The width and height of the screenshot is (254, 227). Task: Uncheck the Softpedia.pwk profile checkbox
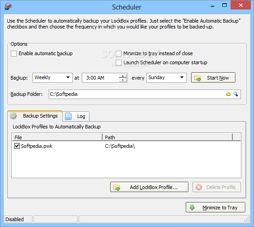click(17, 146)
